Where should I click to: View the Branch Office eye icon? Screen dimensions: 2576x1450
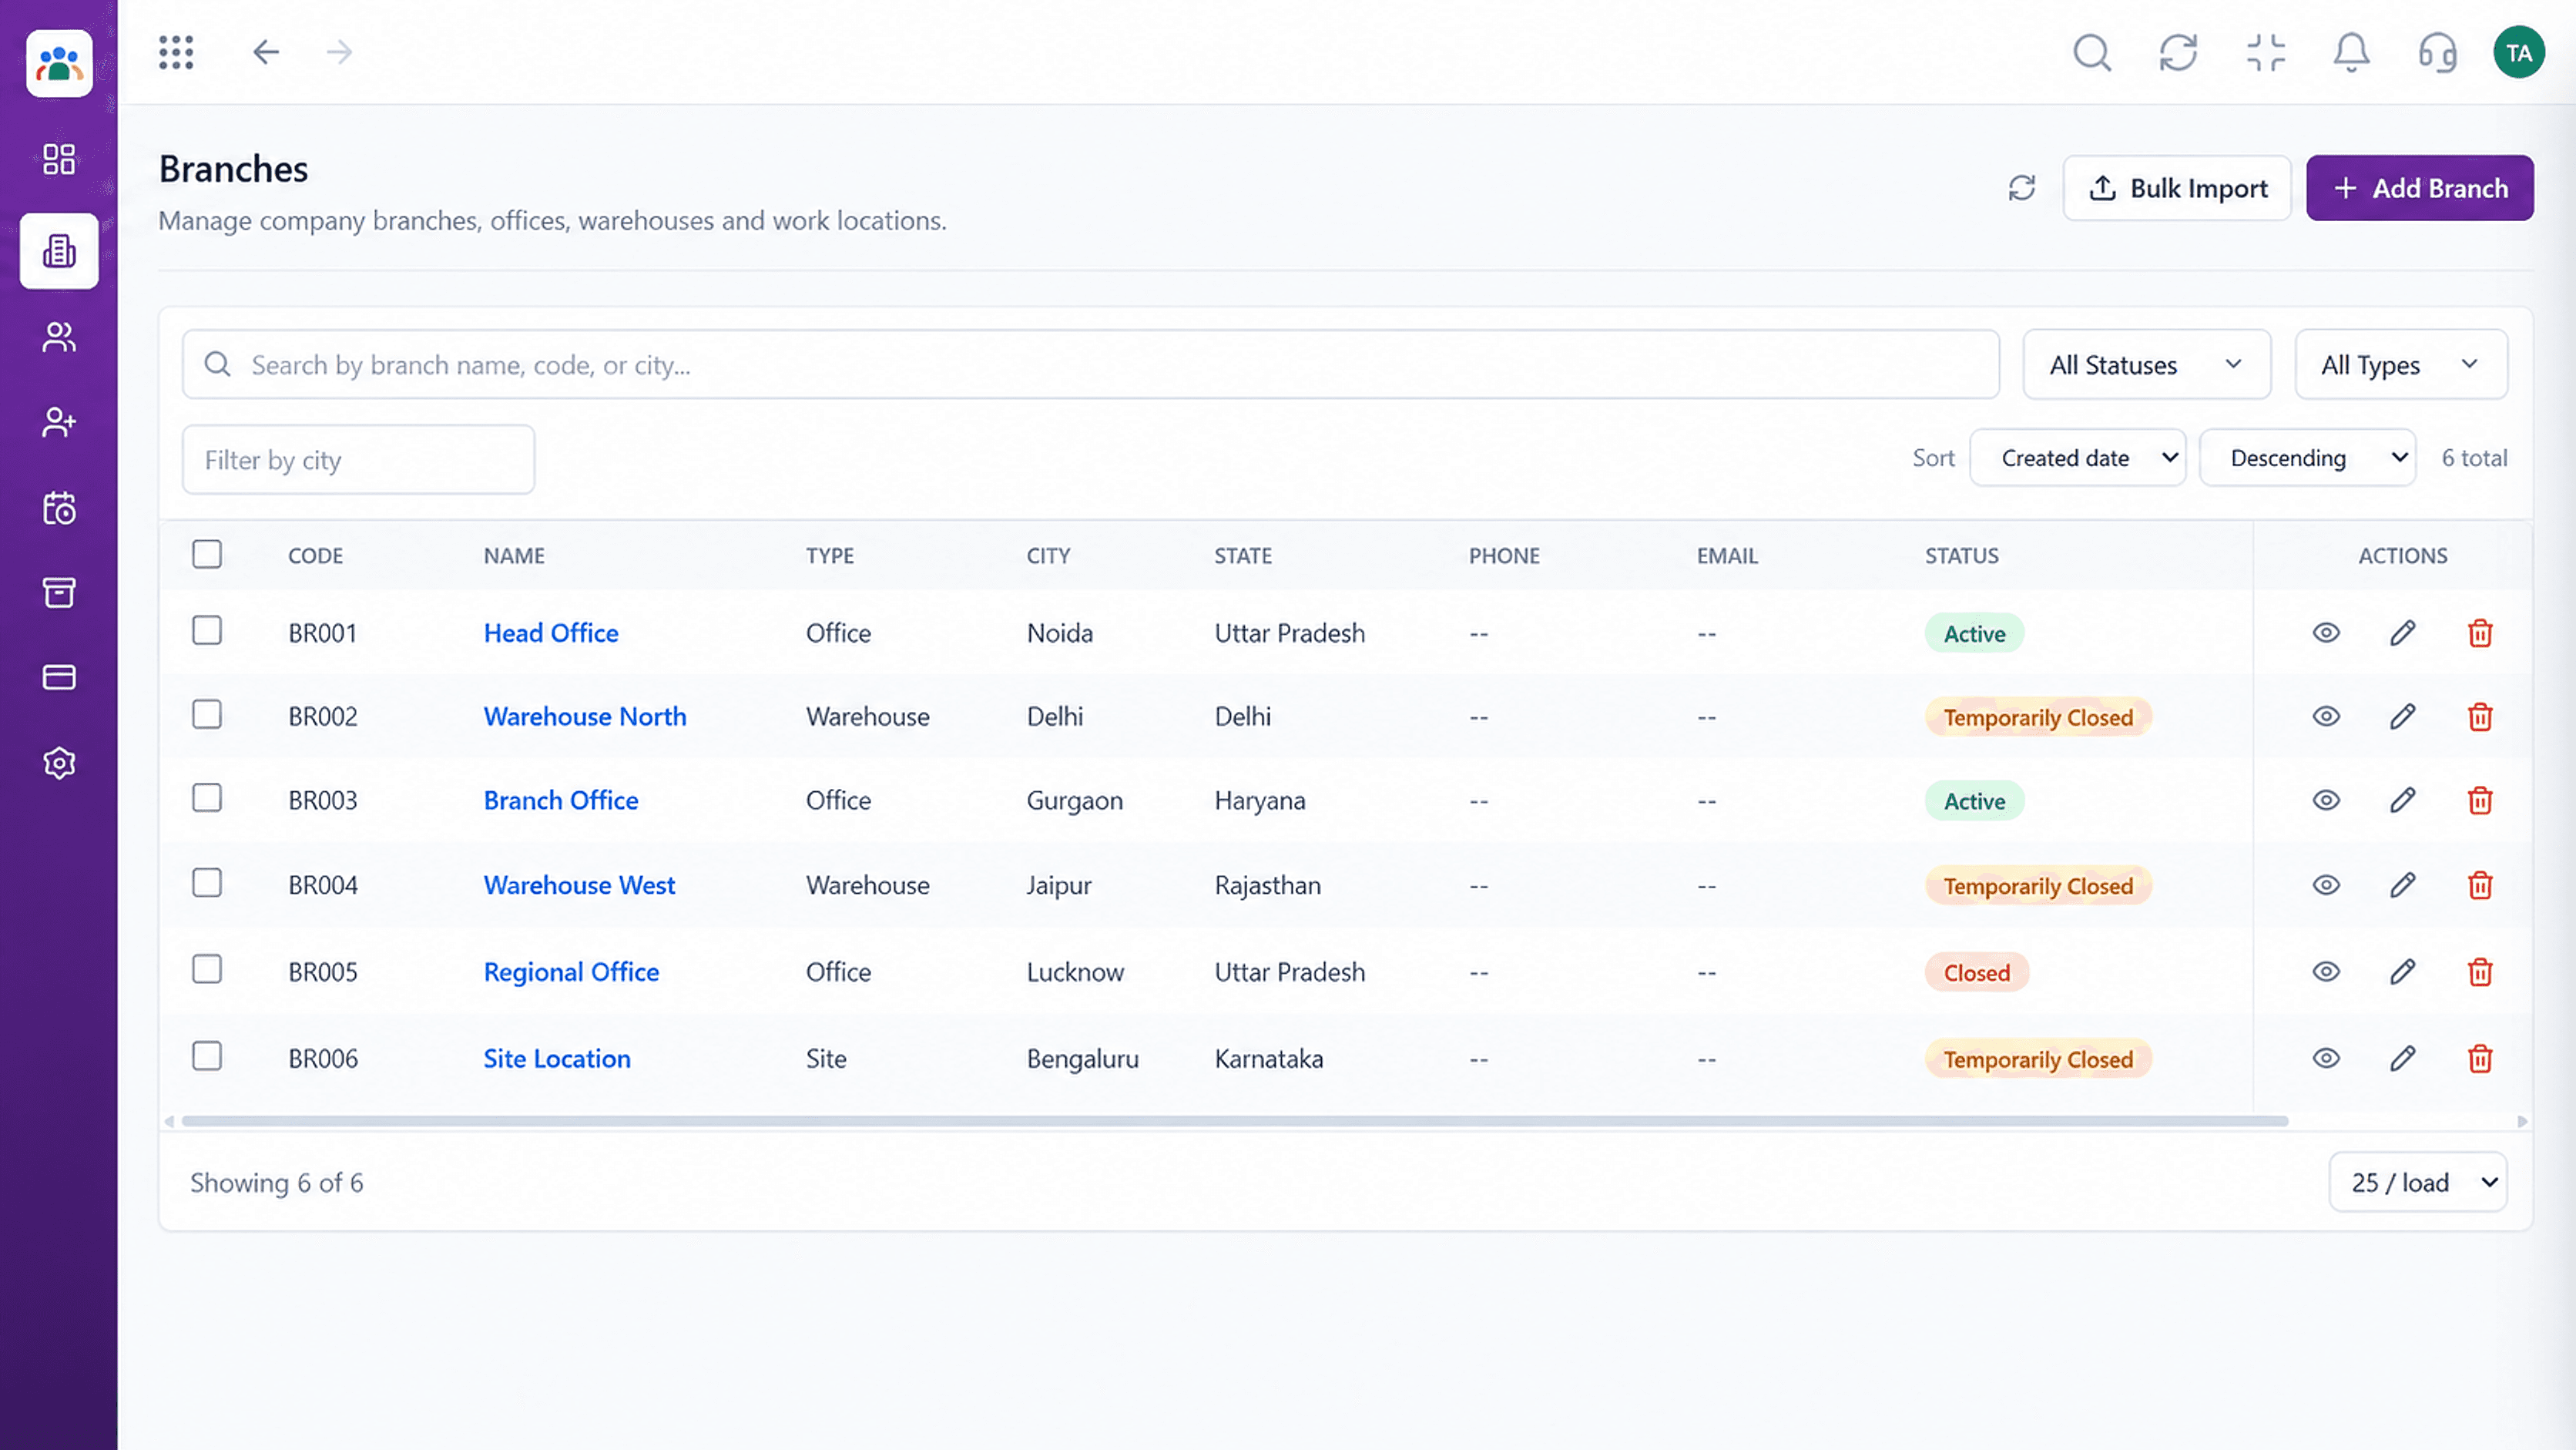coord(2326,800)
